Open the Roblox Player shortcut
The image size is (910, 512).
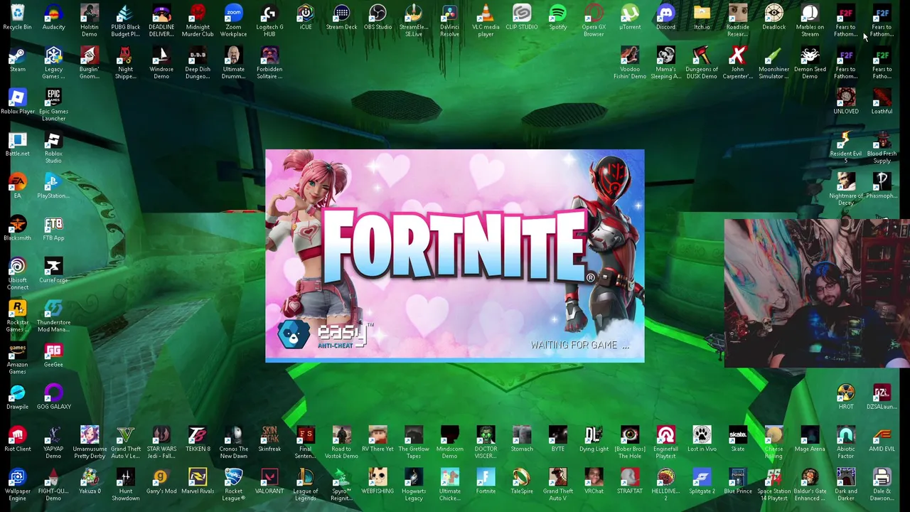click(x=17, y=102)
